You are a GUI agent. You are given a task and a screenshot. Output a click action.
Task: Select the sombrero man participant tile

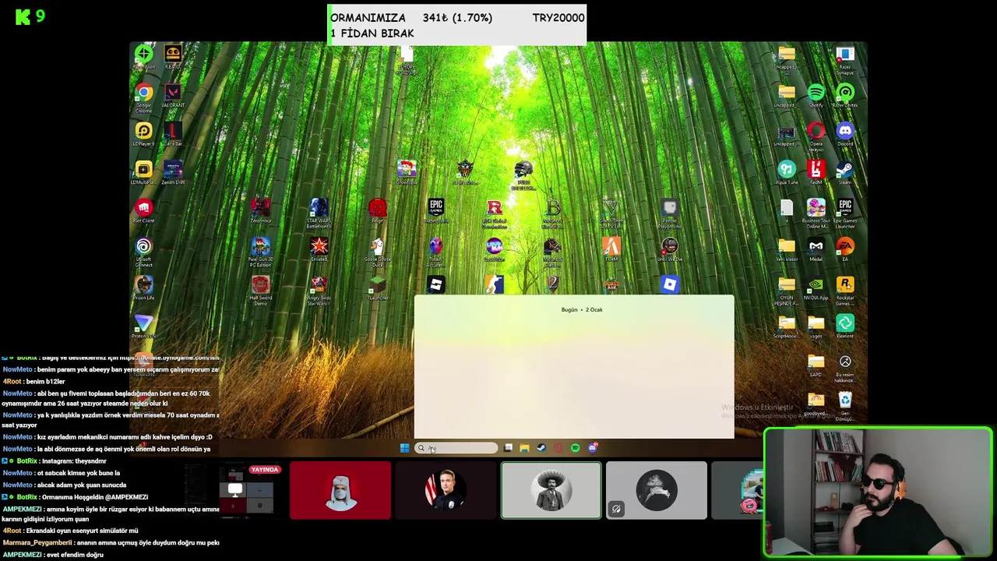[551, 490]
